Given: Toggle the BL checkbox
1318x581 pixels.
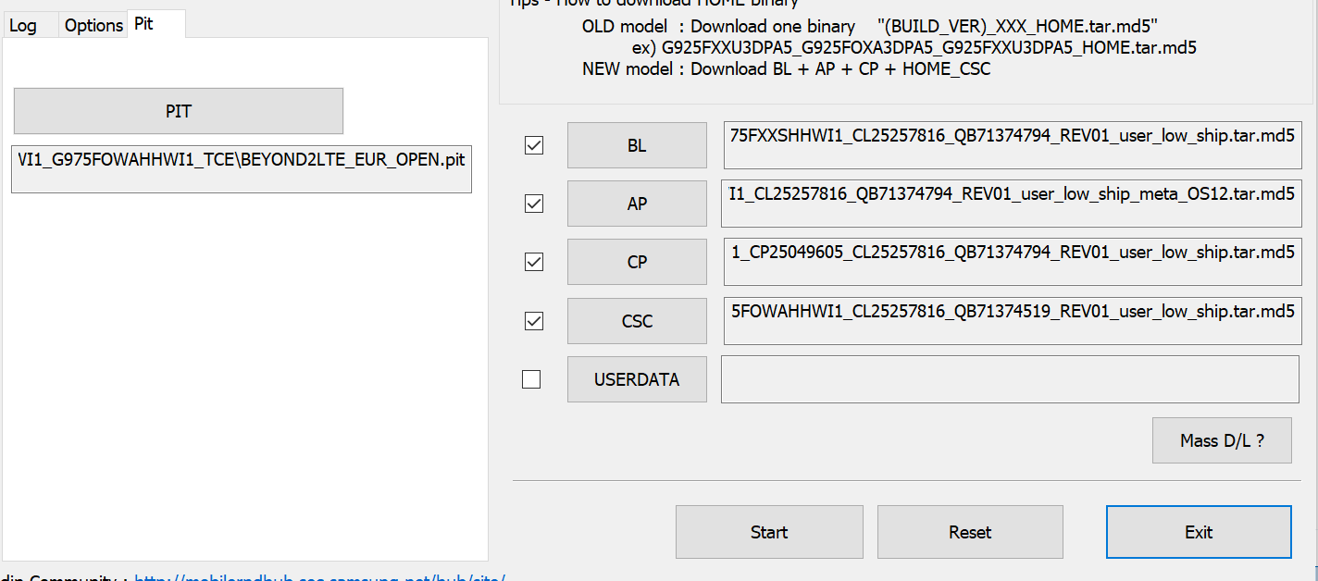Looking at the screenshot, I should [x=534, y=145].
